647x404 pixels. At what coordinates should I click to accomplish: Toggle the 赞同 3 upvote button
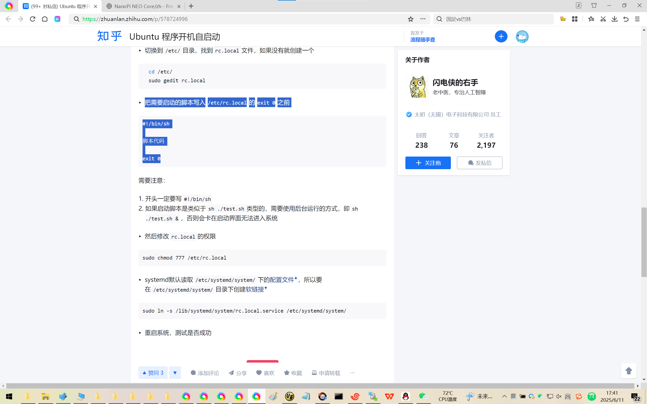click(x=153, y=373)
